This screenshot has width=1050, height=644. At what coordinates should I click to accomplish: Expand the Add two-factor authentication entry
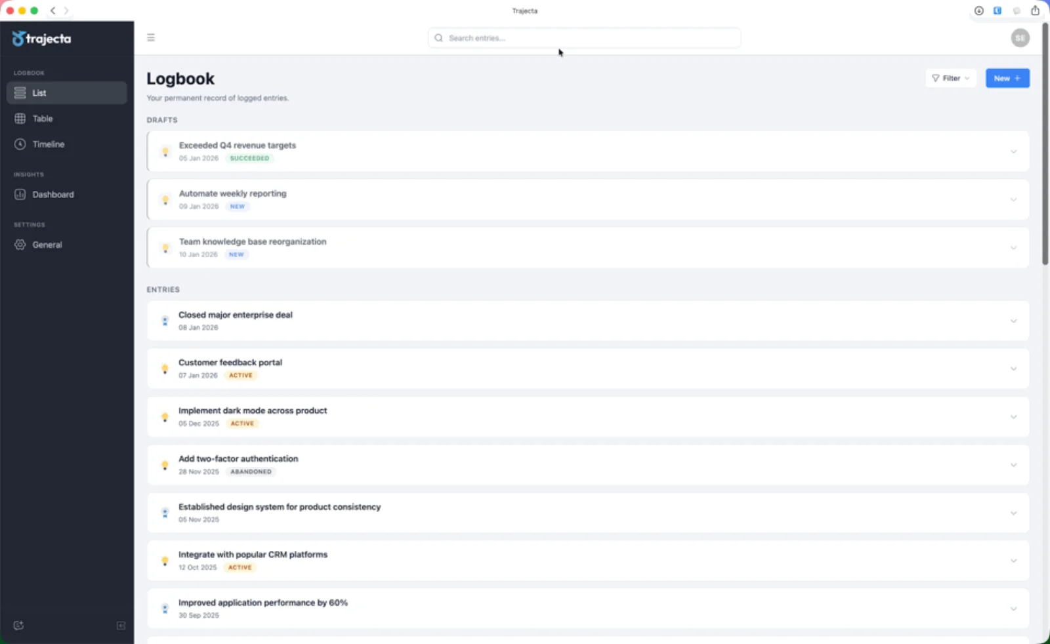pos(1013,465)
